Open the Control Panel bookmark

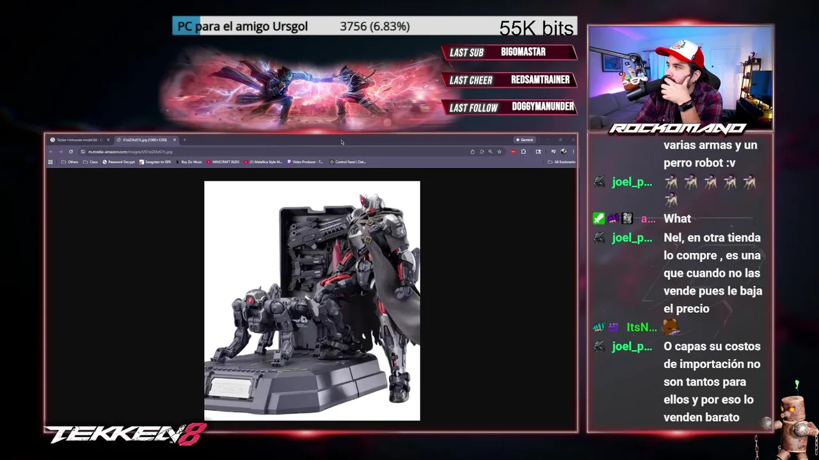pyautogui.click(x=348, y=162)
